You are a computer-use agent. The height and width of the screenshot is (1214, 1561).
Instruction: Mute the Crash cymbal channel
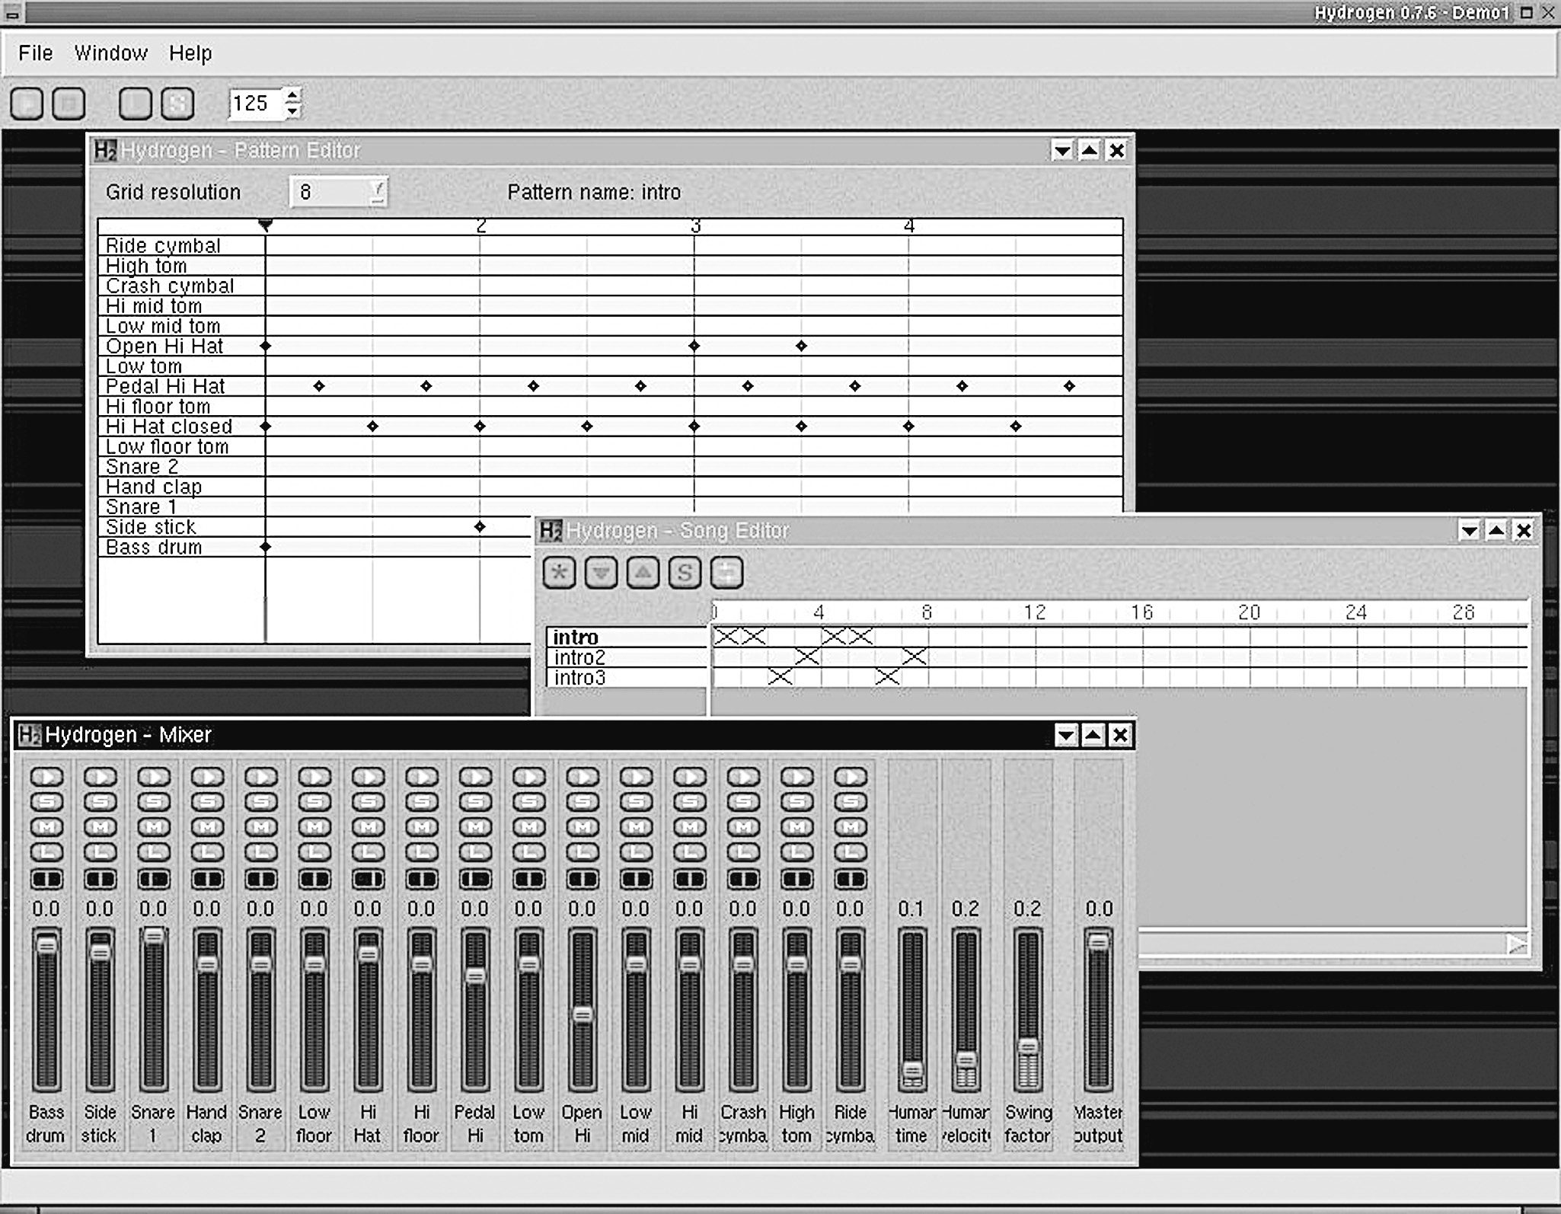click(x=743, y=827)
